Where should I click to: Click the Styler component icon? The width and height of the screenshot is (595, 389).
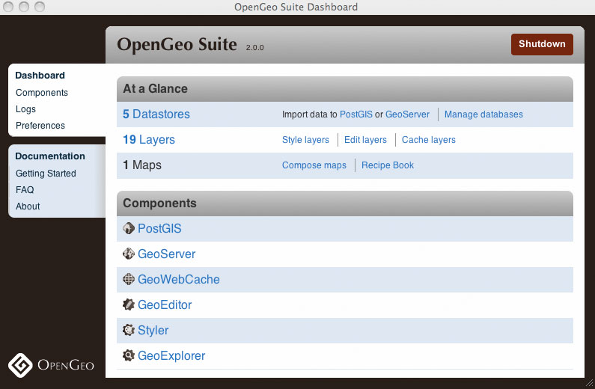tap(129, 331)
